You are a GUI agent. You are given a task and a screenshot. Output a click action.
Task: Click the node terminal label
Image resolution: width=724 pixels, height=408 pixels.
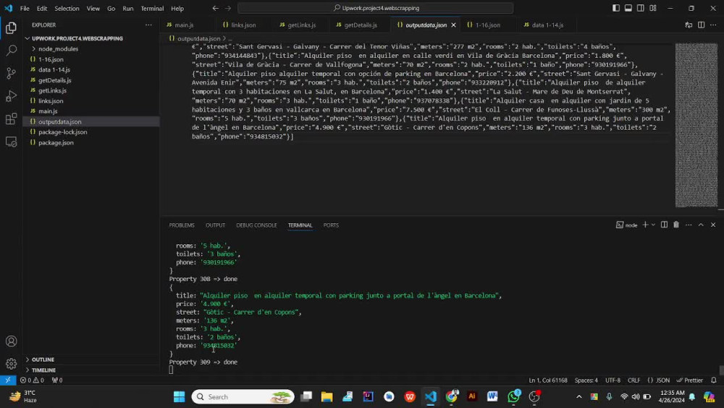pos(626,225)
